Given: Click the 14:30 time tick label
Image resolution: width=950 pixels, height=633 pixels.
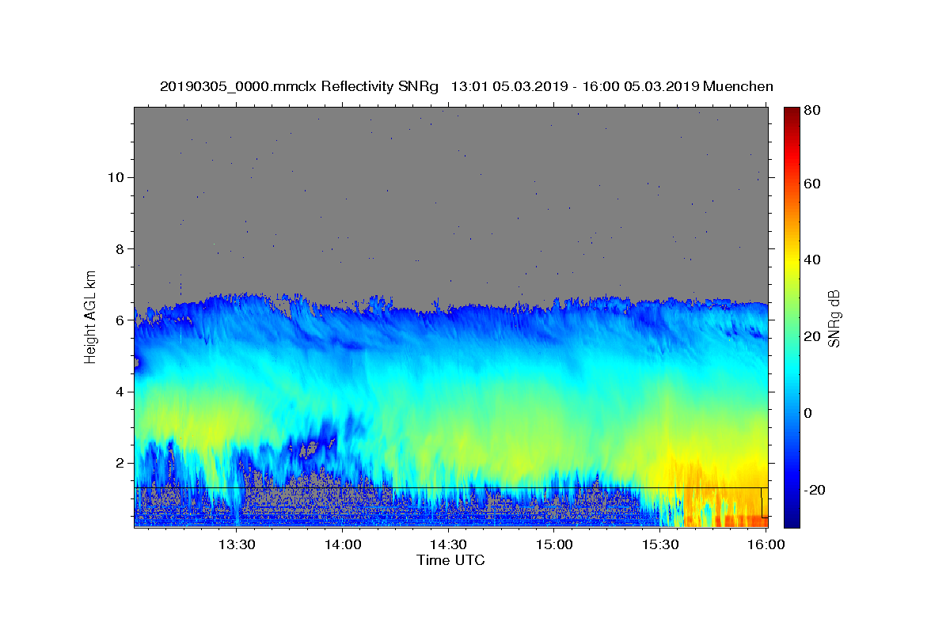Looking at the screenshot, I should [x=448, y=544].
